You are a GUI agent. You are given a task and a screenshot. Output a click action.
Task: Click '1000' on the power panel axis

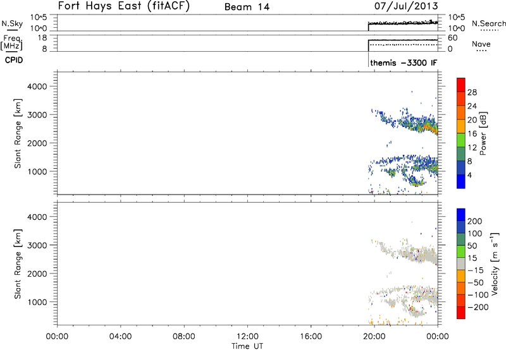pos(37,171)
